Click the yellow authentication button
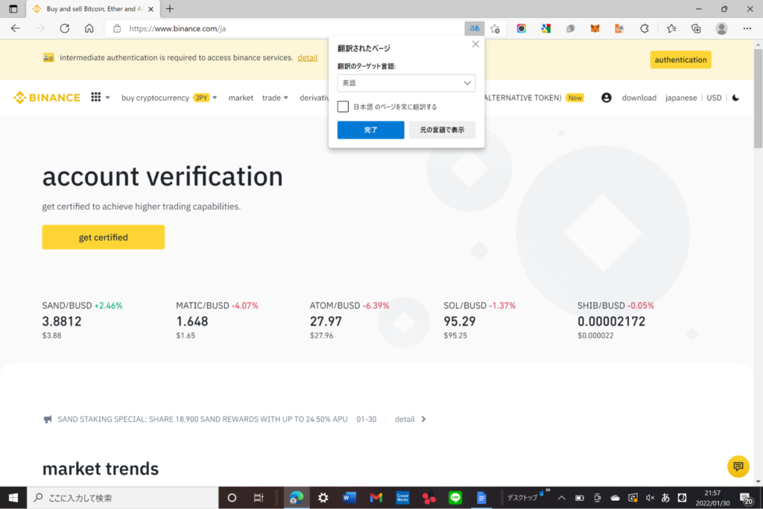 click(x=680, y=60)
